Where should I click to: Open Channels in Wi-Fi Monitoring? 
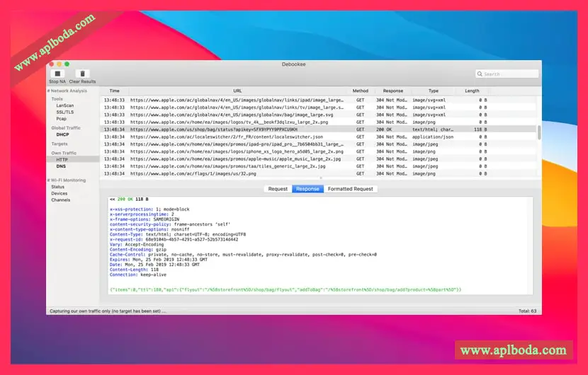(61, 200)
